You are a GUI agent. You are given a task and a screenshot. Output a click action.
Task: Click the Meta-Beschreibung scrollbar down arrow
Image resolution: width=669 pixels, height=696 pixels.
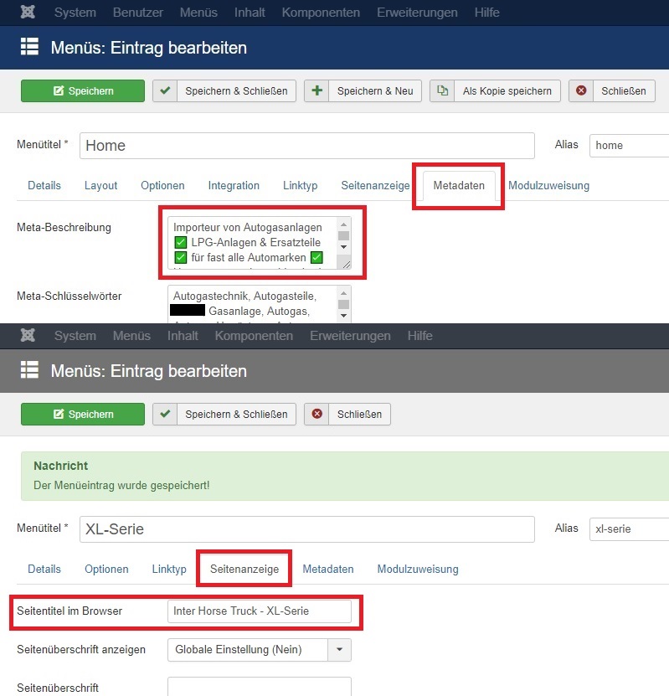tap(343, 247)
